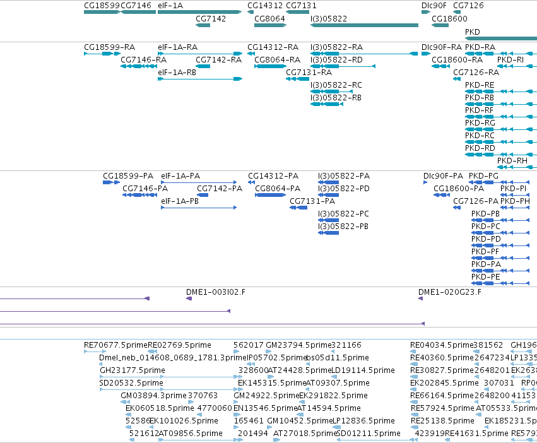This screenshot has height=443, width=537.
Task: Select the long l(3)05822 gene bar
Action: [364, 25]
